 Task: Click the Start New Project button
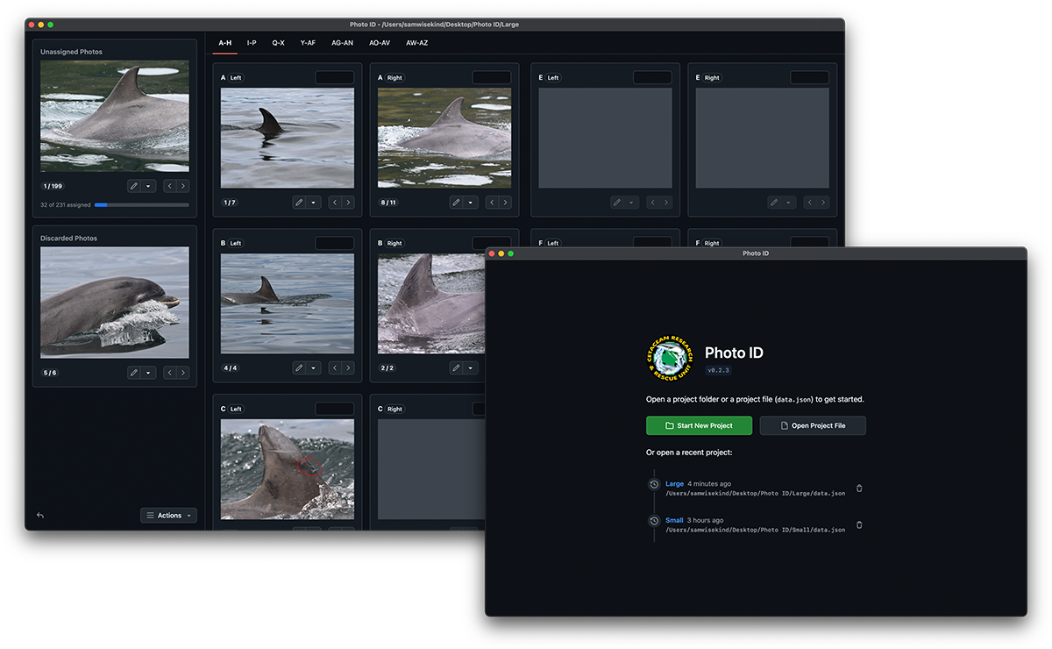pyautogui.click(x=699, y=425)
